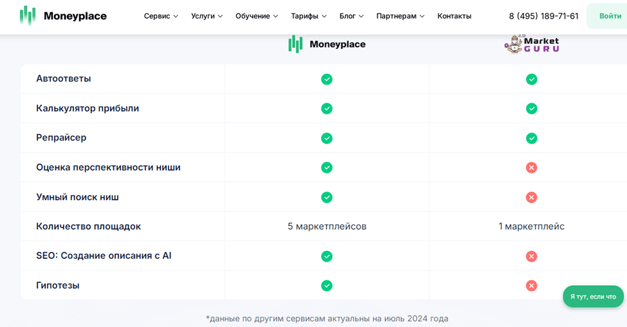Open the 'Я тут, если что' chat widget
This screenshot has height=327, width=627.
593,297
